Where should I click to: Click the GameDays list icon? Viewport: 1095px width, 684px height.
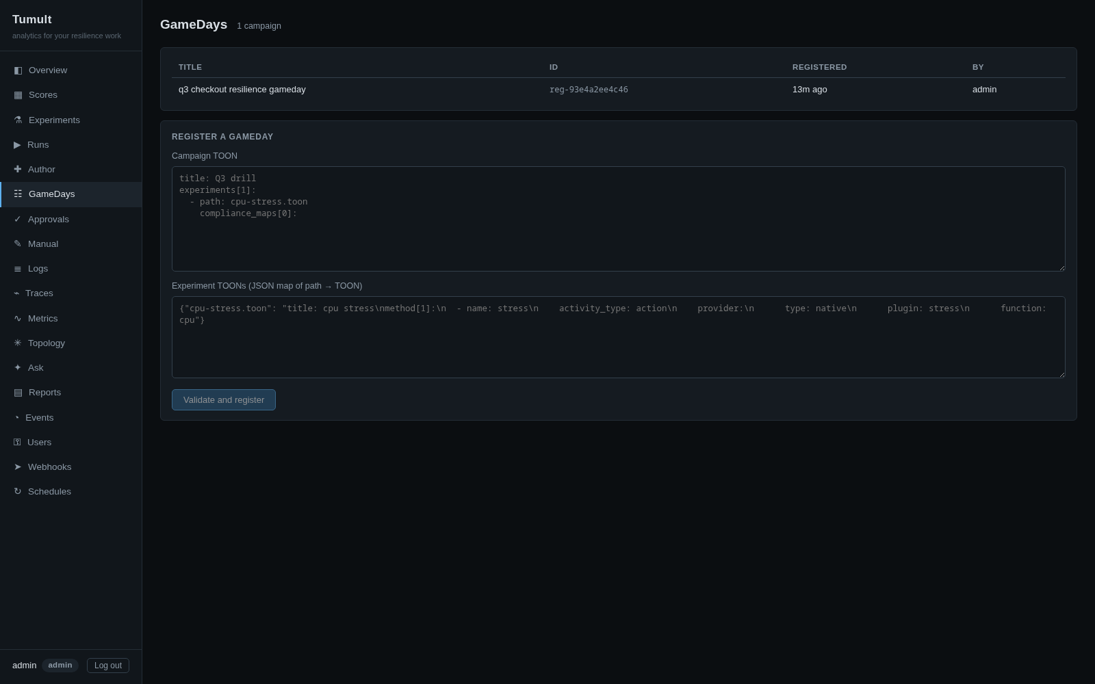[x=18, y=194]
